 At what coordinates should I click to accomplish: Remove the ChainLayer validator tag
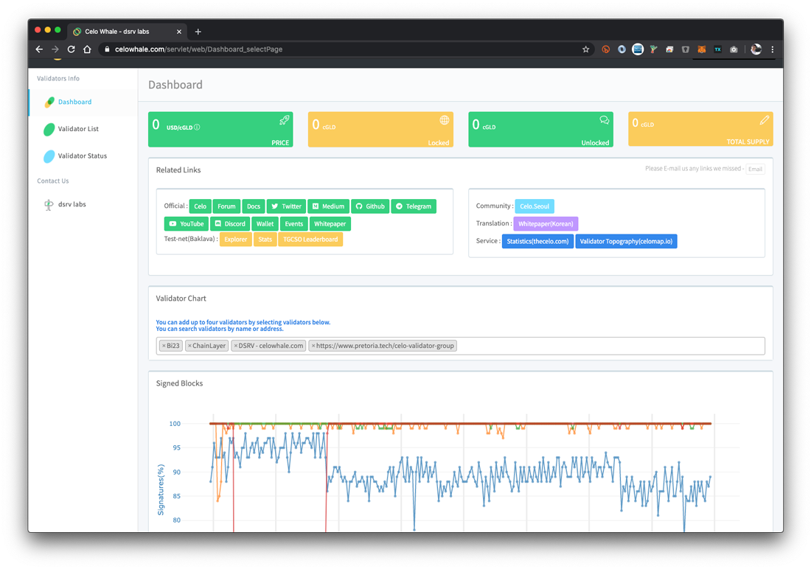pyautogui.click(x=189, y=346)
